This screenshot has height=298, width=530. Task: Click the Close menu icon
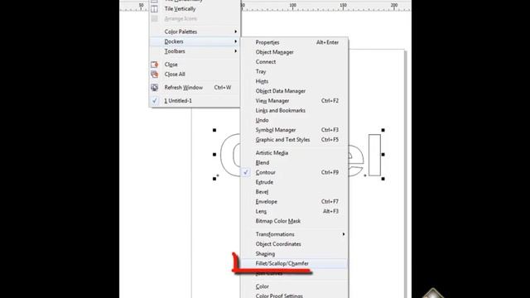[x=155, y=65]
